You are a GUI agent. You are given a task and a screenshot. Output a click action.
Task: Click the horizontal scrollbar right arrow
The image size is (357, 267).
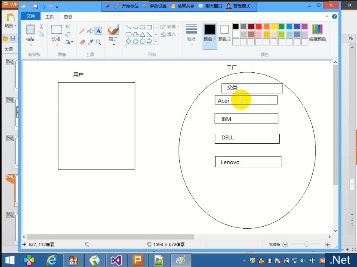click(x=330, y=237)
